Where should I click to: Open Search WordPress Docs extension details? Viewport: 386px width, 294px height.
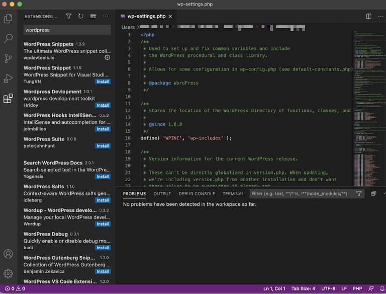pyautogui.click(x=67, y=170)
